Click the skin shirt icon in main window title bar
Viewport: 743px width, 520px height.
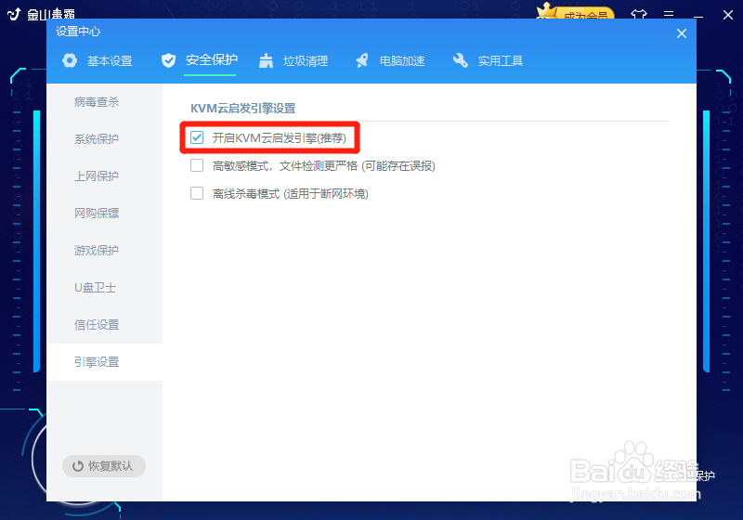[639, 14]
